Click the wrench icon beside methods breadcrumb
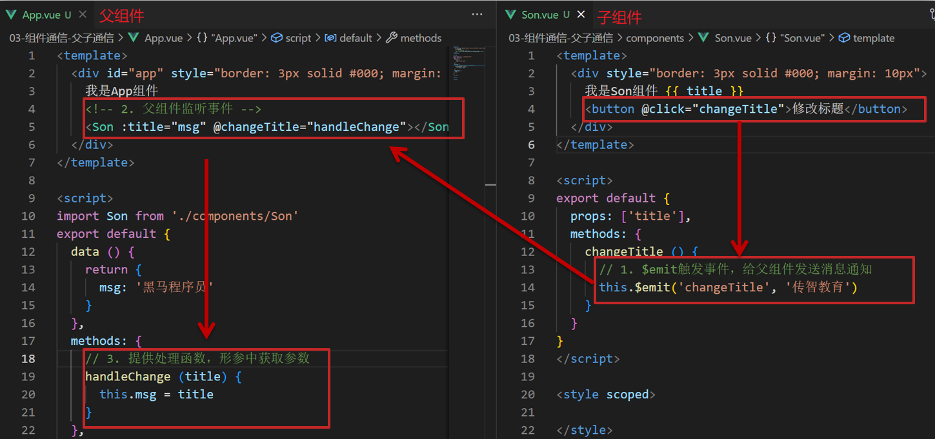Image resolution: width=935 pixels, height=439 pixels. coord(392,38)
